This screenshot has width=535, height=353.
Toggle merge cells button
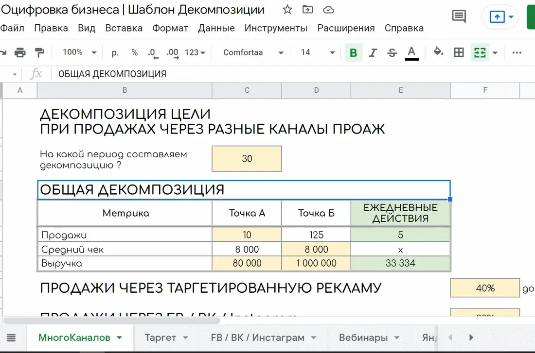click(x=480, y=52)
